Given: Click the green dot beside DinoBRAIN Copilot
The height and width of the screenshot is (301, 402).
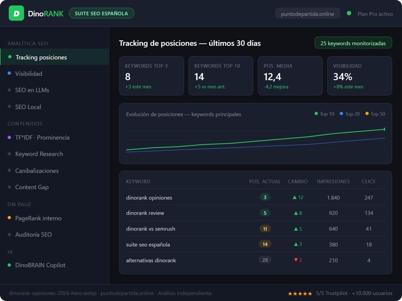Looking at the screenshot, I should tap(9, 265).
